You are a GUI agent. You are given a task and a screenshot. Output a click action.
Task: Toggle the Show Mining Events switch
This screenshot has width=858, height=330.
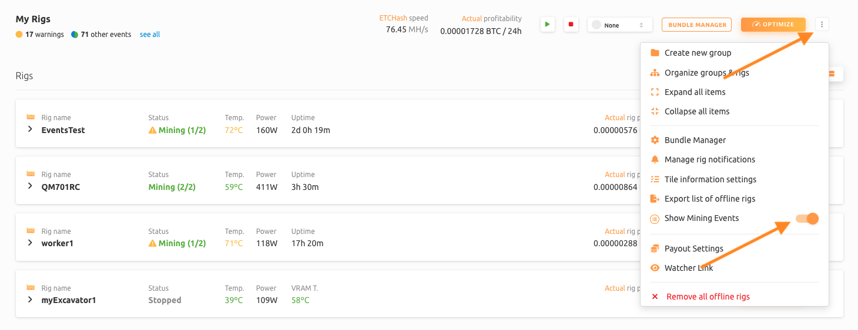807,219
